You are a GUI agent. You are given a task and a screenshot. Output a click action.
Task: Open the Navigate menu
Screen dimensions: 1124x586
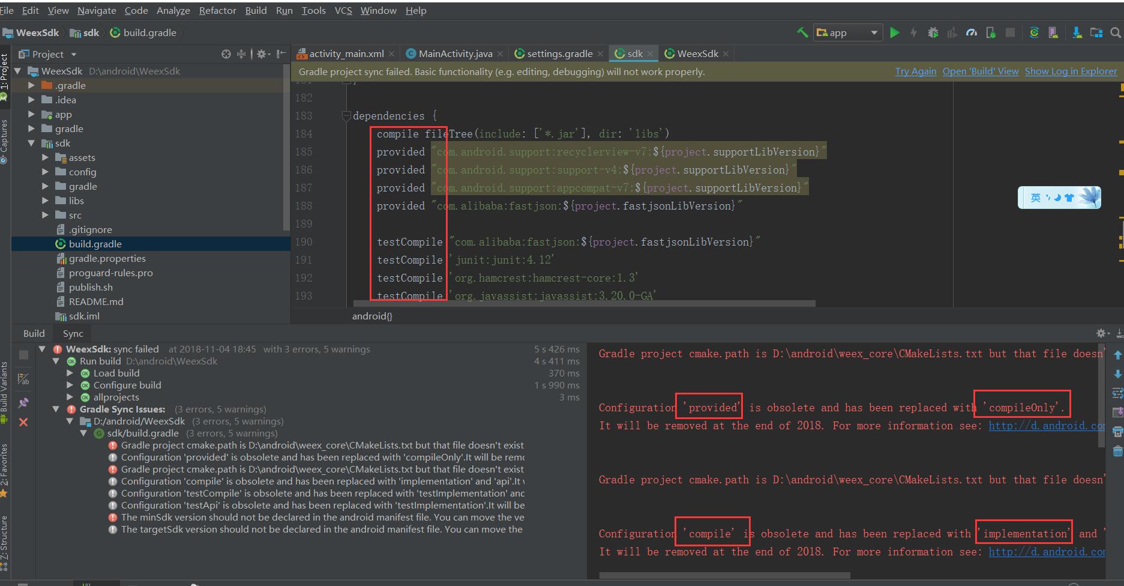pos(96,10)
